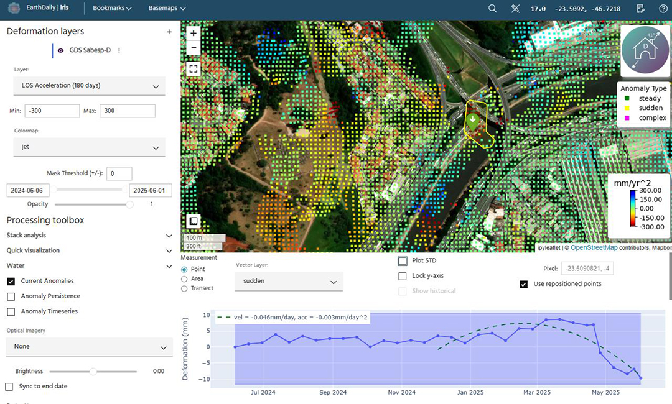The height and width of the screenshot is (404, 672).
Task: Open the LOS Acceleration layer dropdown
Action: pyautogui.click(x=90, y=86)
